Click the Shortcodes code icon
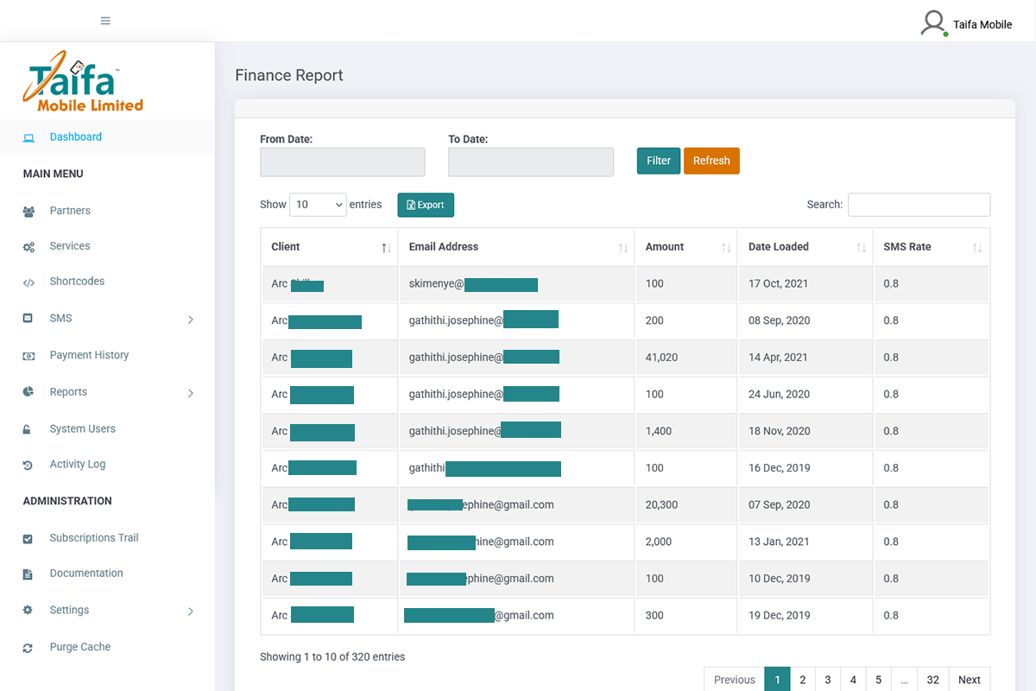Screen dimensions: 1036x691 30,282
